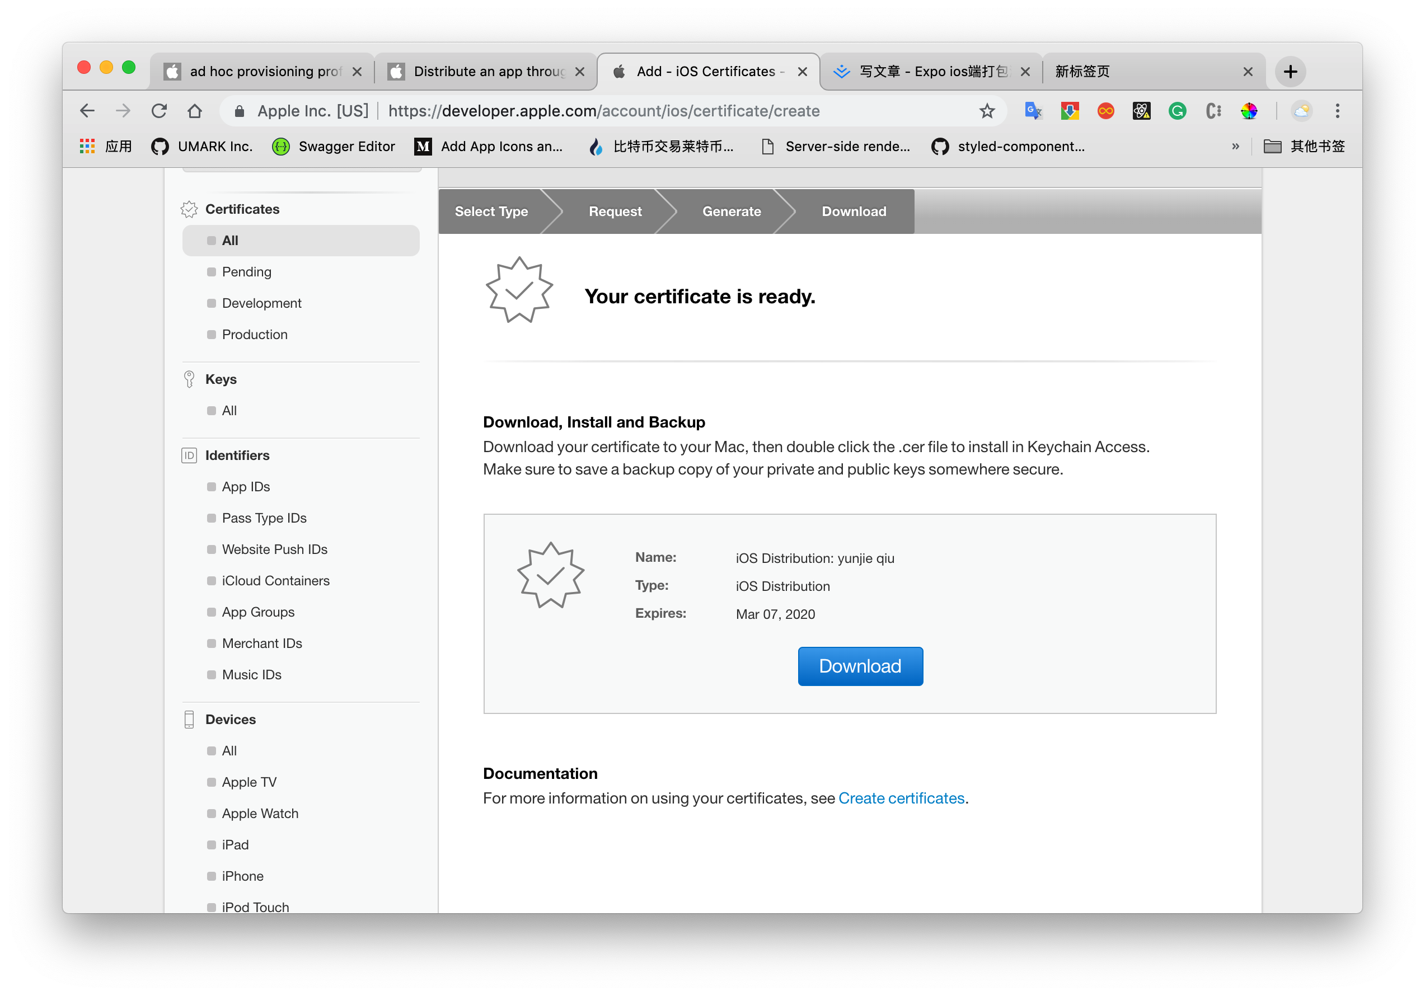Image resolution: width=1425 pixels, height=996 pixels.
Task: Select the Pending certificates filter
Action: point(246,272)
